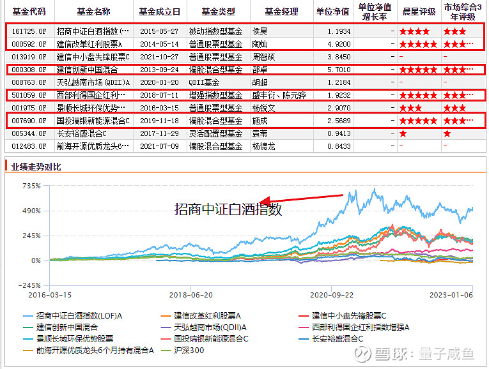Click the 基金成立日 column header
489x369 pixels.
(160, 12)
